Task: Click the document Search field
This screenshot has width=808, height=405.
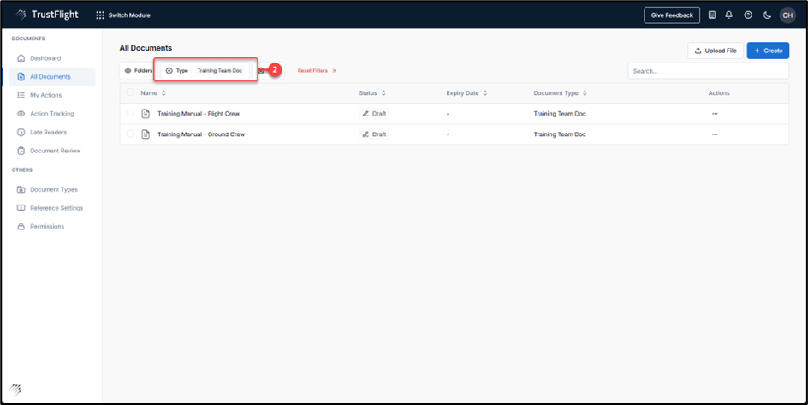Action: (x=708, y=71)
